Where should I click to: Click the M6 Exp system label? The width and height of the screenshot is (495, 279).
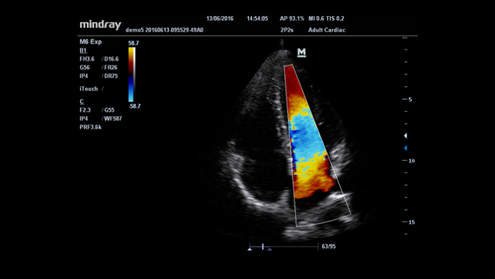point(90,42)
